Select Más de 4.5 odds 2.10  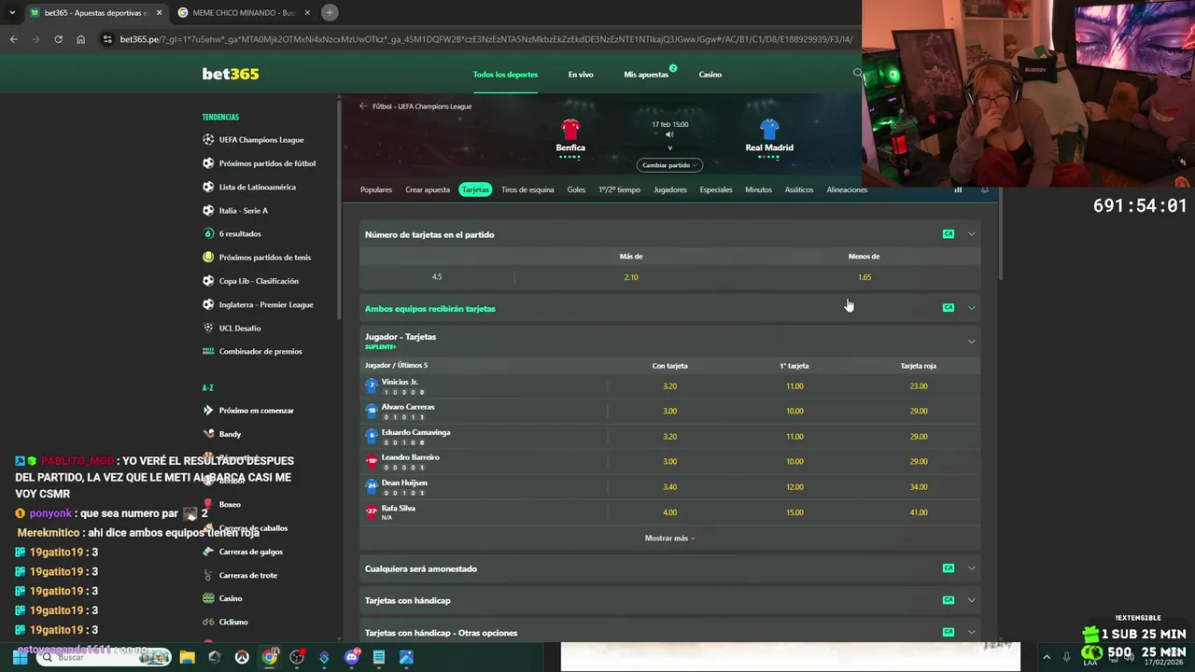(x=631, y=277)
